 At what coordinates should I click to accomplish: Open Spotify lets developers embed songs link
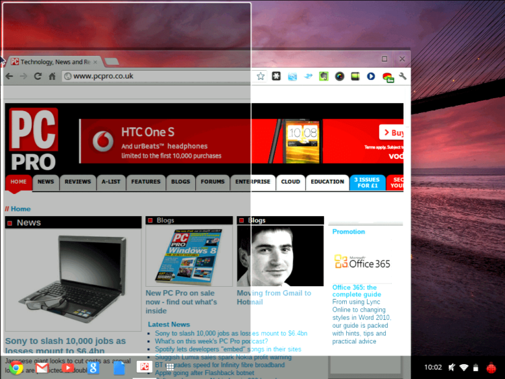point(228,349)
